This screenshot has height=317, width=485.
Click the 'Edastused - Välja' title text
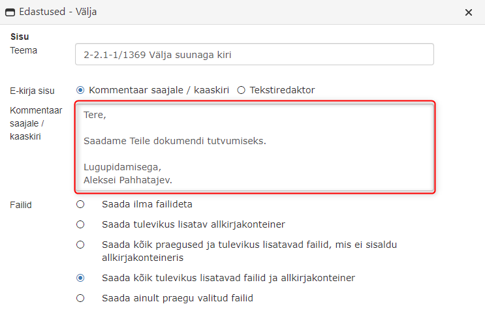point(58,12)
